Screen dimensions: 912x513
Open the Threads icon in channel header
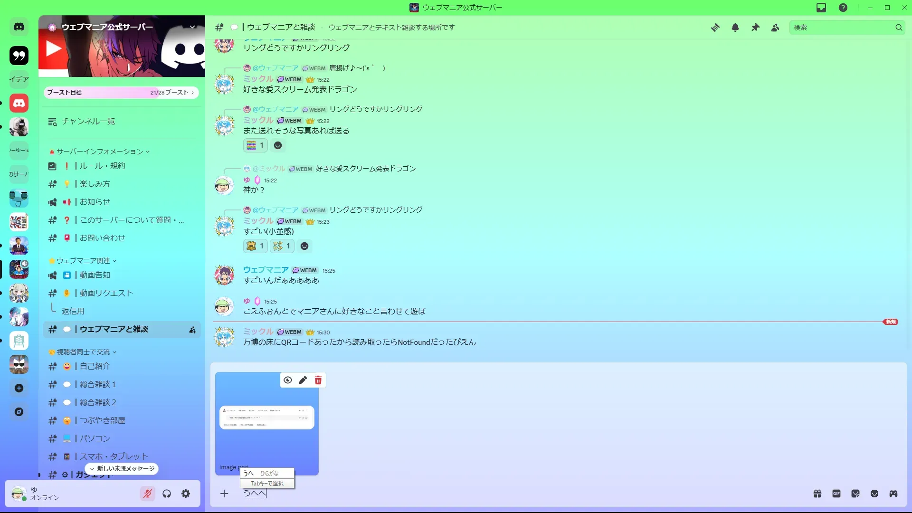click(715, 28)
